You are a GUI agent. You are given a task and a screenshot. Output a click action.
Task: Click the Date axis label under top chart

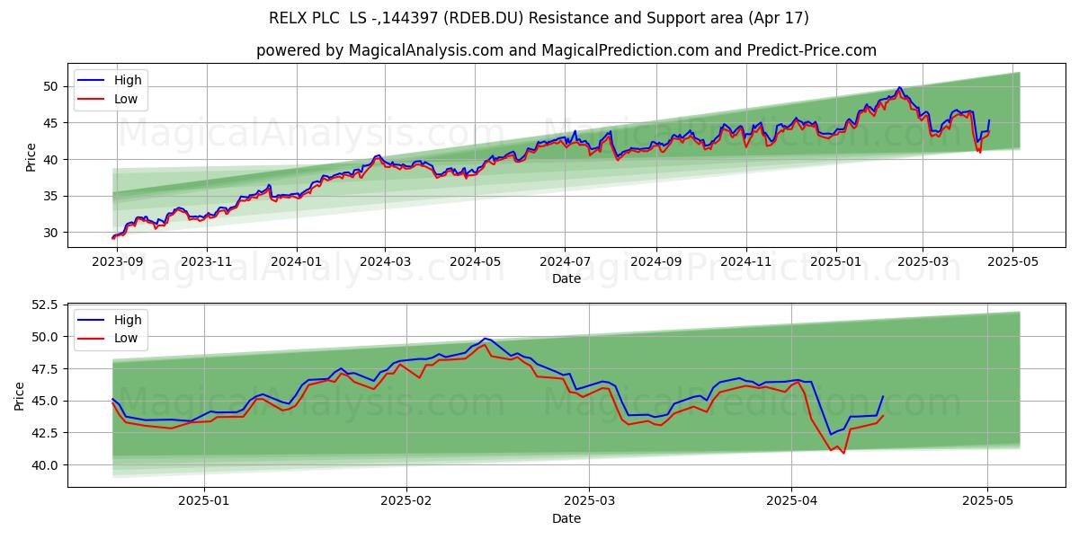click(566, 278)
